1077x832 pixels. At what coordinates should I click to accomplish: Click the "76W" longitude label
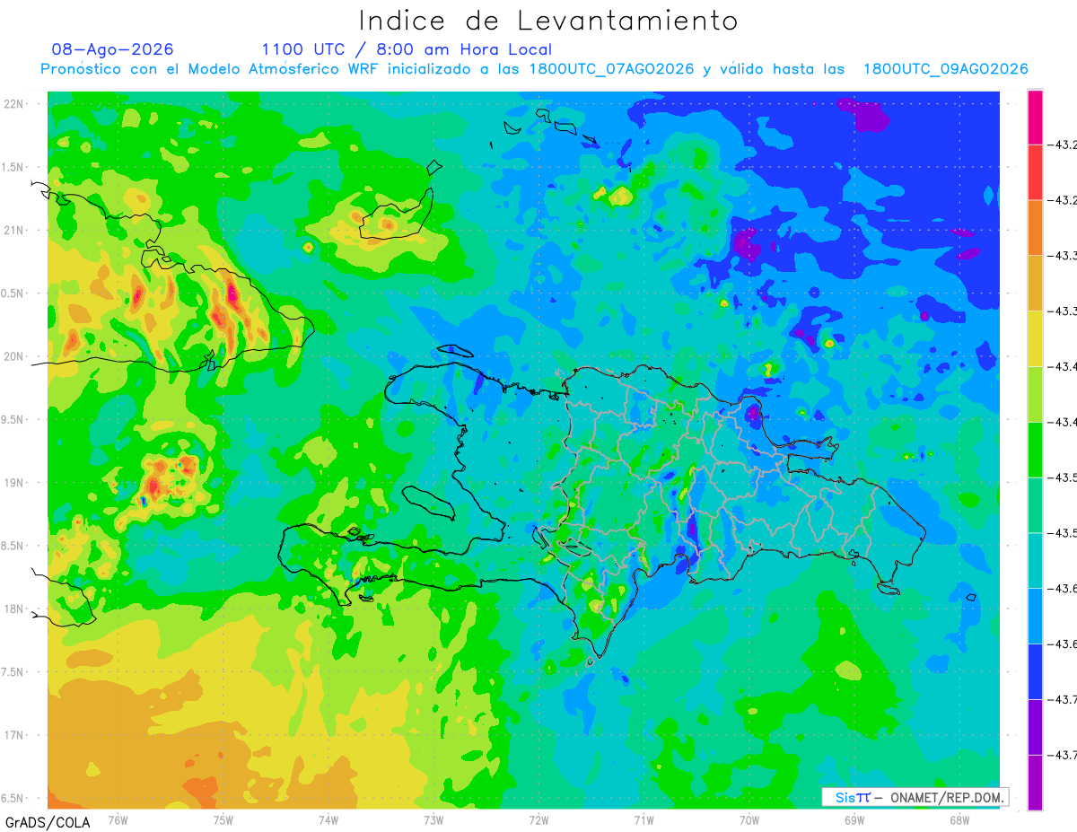click(118, 819)
